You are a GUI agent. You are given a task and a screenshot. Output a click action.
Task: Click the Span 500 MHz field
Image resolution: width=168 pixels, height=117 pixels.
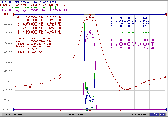pos(140,115)
